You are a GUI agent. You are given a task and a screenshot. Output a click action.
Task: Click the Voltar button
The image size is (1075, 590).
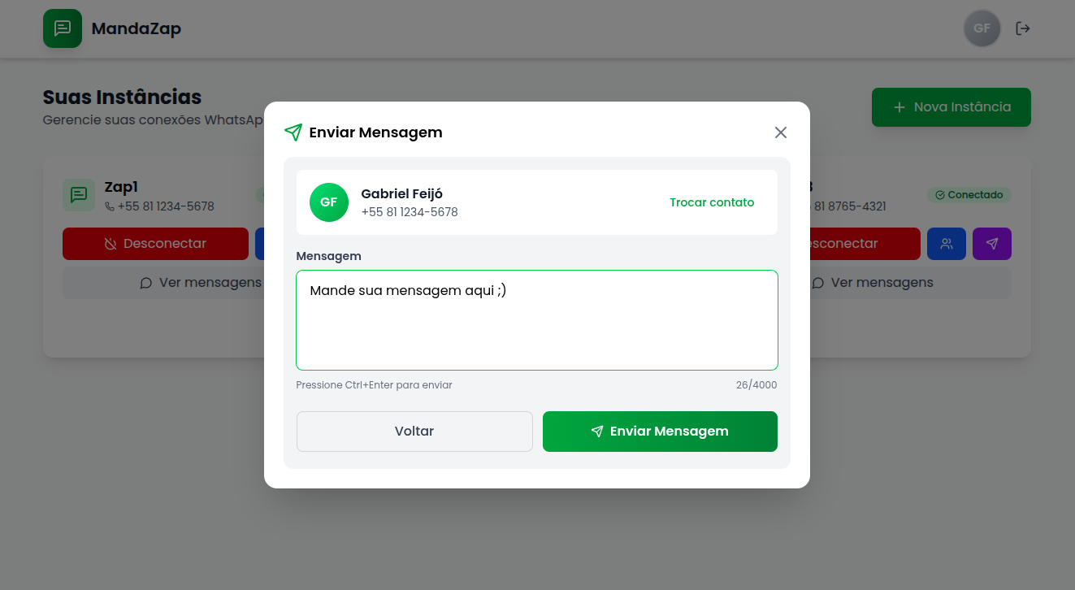tap(414, 432)
